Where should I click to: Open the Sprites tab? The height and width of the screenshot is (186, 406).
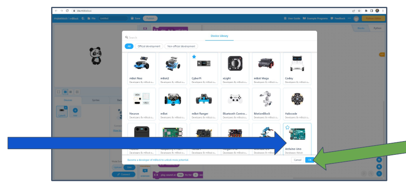click(x=95, y=100)
